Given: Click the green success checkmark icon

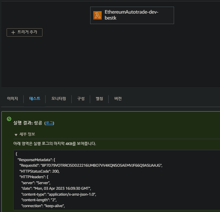Looking at the screenshot, I should [x=9, y=119].
